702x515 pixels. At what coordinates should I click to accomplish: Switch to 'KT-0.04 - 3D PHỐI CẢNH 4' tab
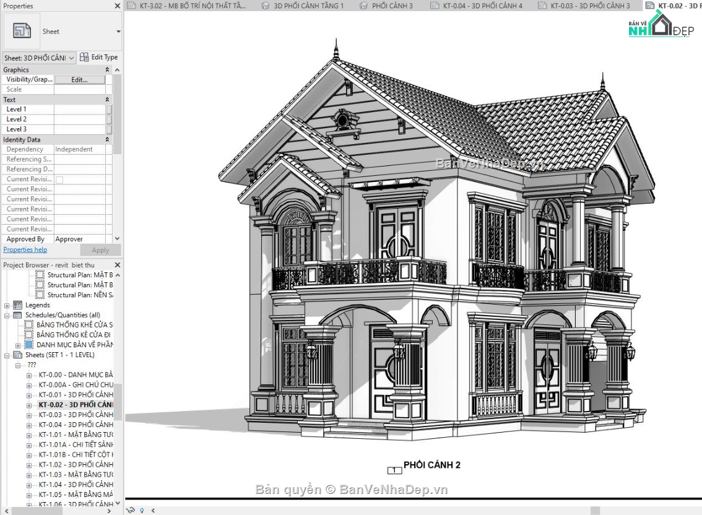click(477, 6)
